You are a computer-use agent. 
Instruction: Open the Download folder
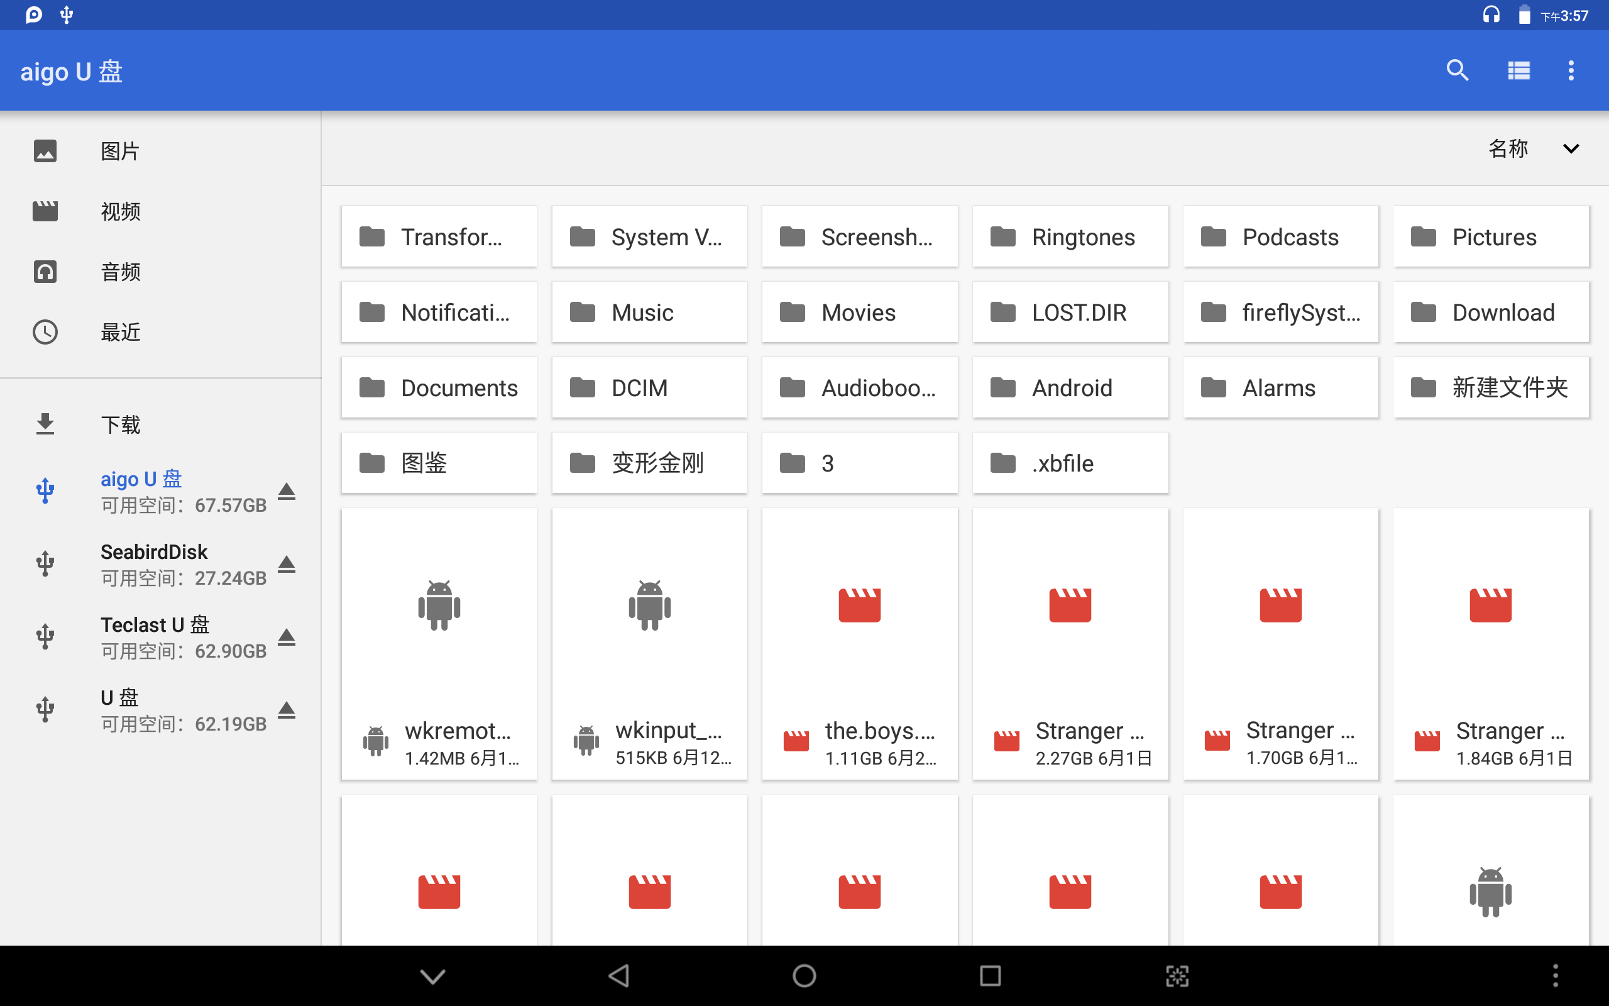click(1491, 312)
